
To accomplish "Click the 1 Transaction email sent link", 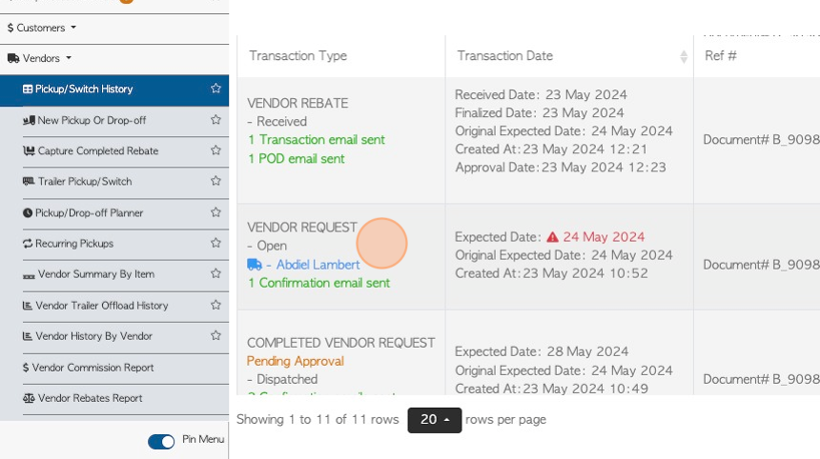I will [x=317, y=140].
